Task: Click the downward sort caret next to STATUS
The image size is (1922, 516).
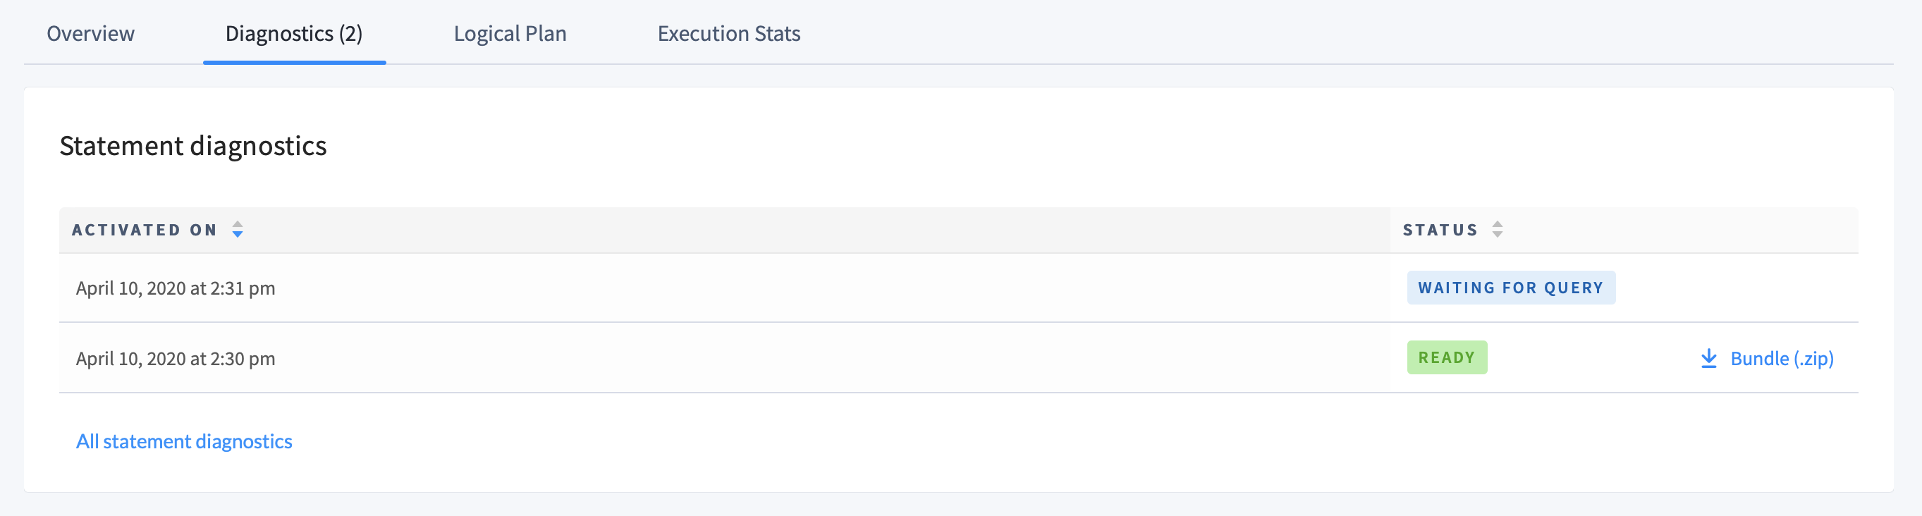Action: [x=1498, y=235]
